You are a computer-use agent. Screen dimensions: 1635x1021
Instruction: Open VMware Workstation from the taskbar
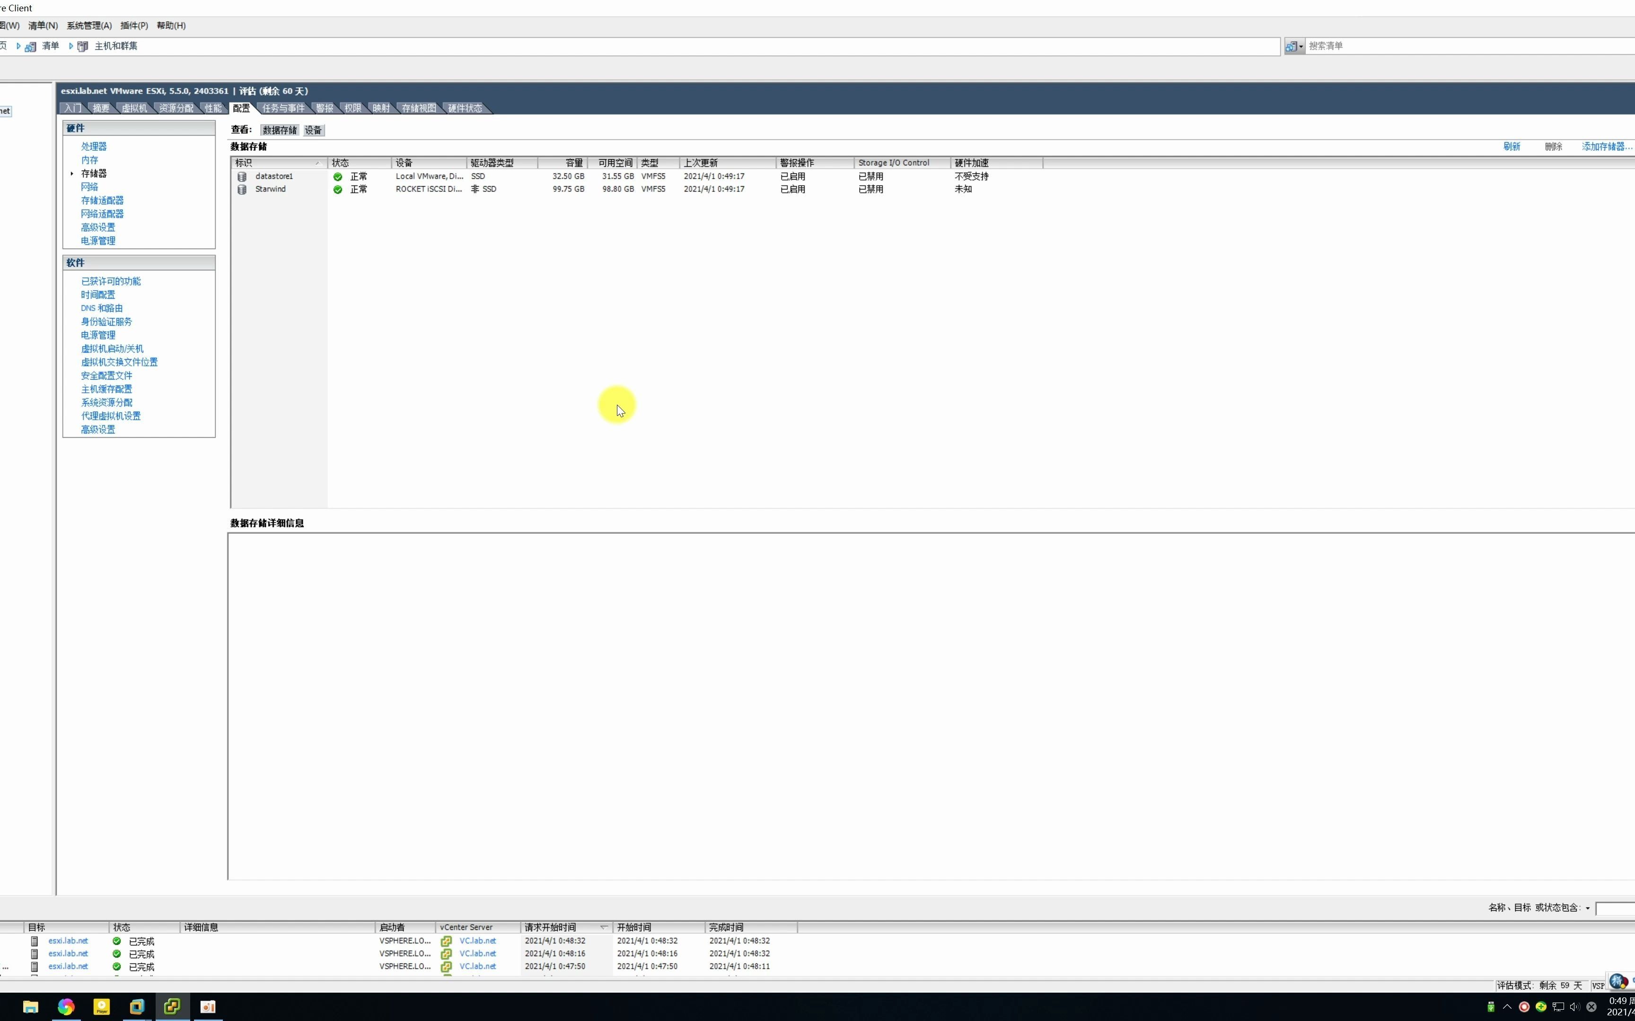(x=136, y=1007)
